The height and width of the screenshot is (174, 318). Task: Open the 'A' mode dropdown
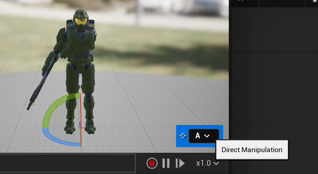coord(204,136)
